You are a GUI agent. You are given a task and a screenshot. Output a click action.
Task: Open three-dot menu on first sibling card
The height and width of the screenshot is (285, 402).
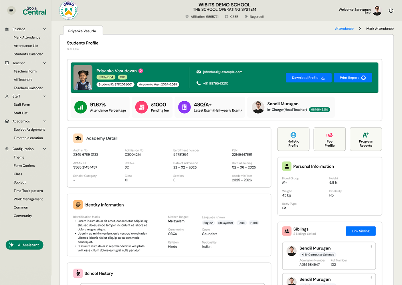tap(371, 247)
